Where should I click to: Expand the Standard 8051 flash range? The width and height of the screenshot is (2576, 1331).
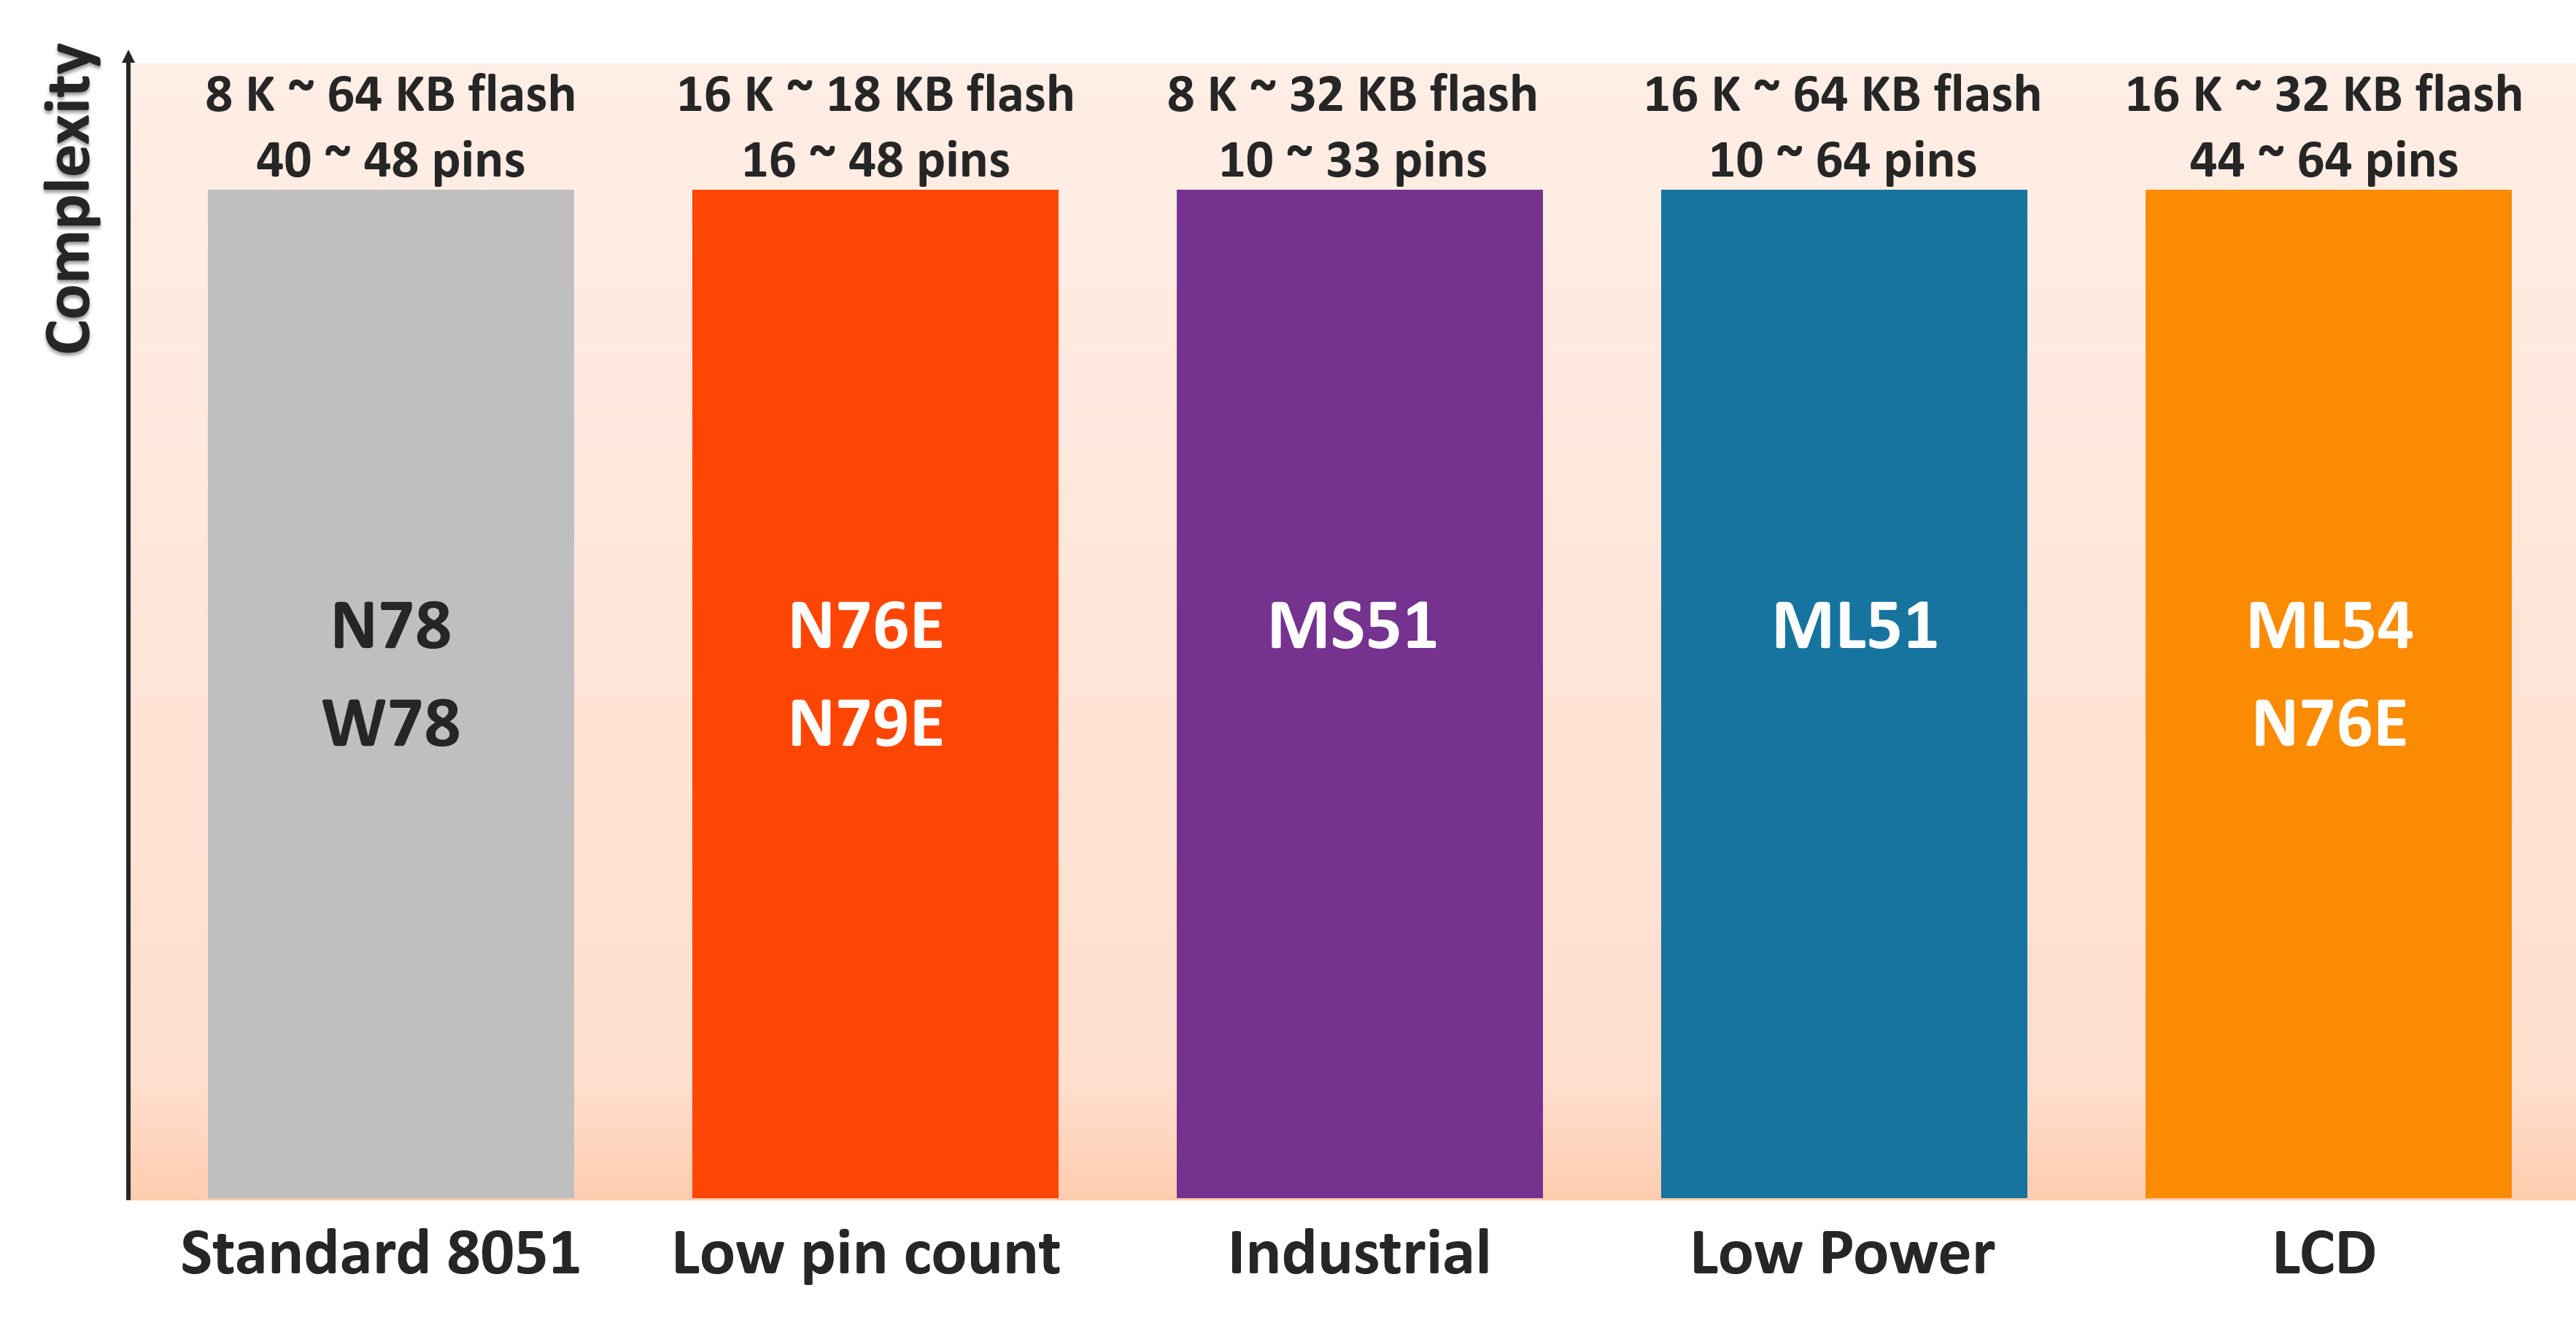click(339, 77)
